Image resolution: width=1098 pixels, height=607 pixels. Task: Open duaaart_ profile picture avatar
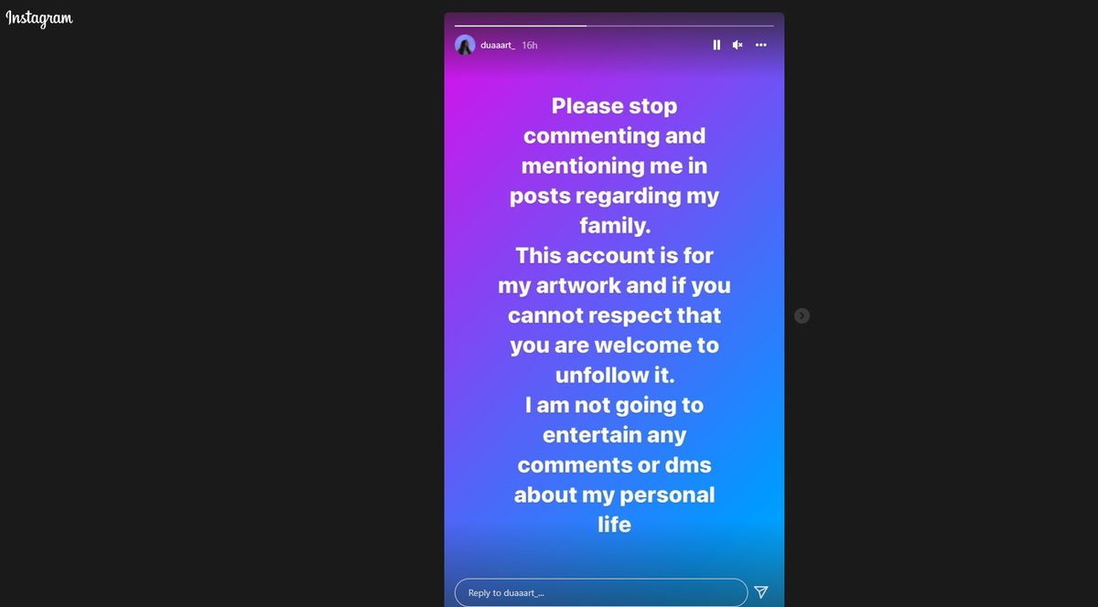[465, 45]
